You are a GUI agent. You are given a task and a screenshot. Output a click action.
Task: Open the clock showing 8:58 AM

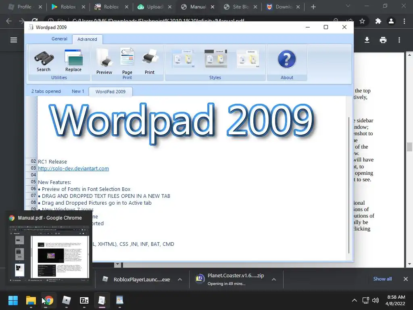coord(395,300)
